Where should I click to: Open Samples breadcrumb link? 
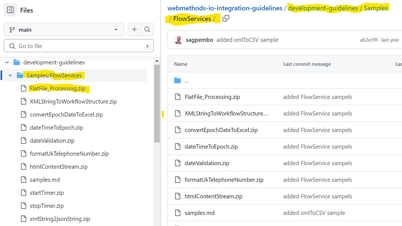[376, 8]
